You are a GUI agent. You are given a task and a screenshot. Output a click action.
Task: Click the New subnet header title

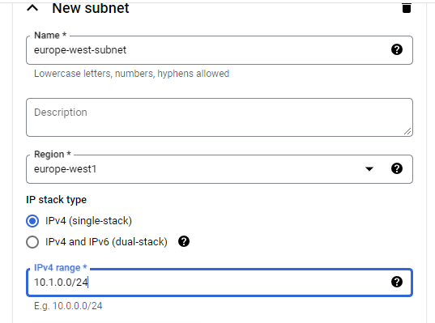click(91, 8)
